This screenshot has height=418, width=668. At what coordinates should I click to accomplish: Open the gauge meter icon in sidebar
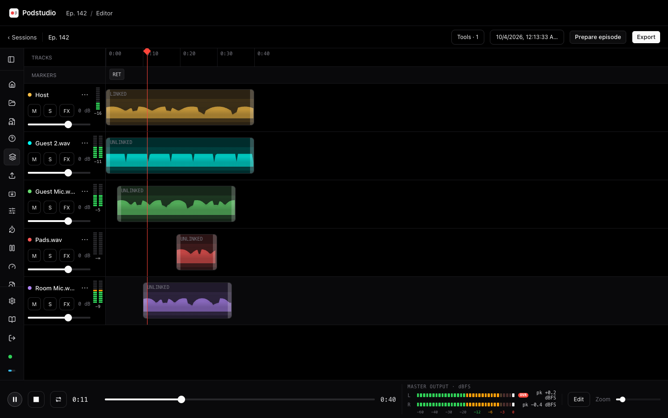pyautogui.click(x=12, y=267)
